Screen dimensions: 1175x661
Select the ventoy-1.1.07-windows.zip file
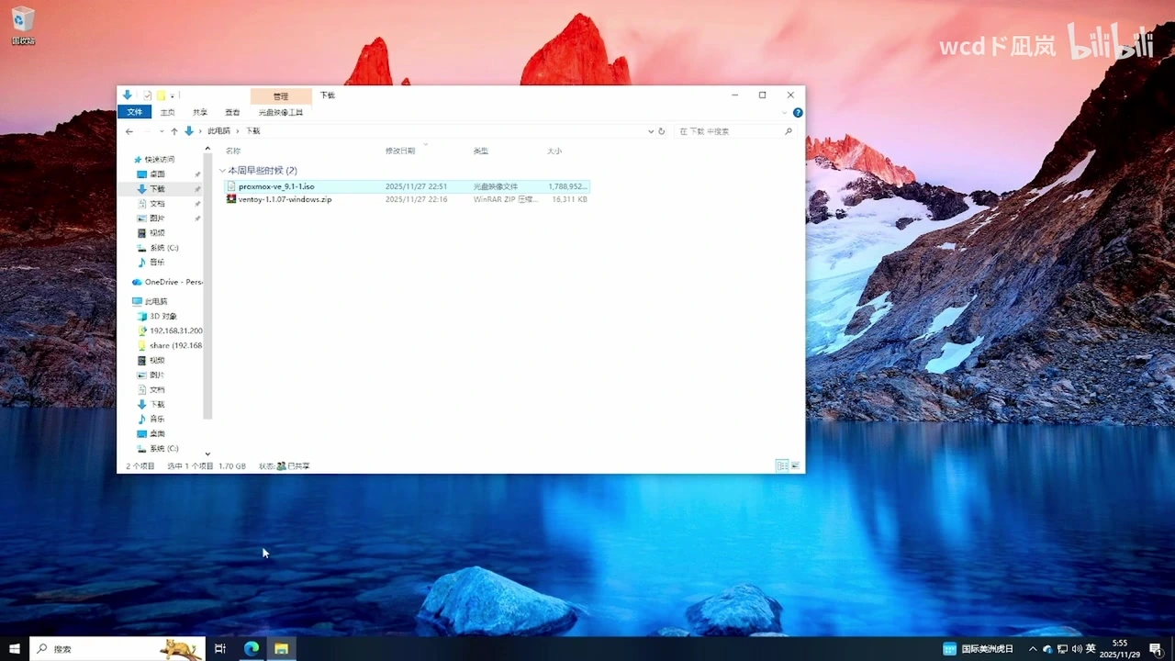pos(407,199)
